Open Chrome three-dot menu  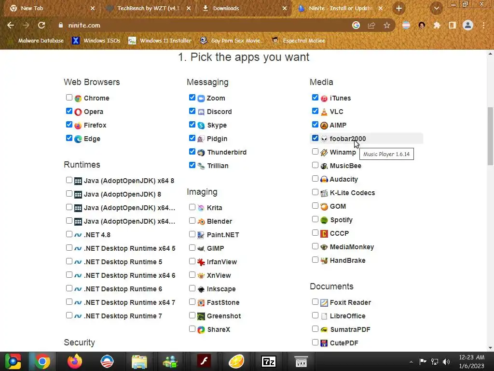(483, 25)
